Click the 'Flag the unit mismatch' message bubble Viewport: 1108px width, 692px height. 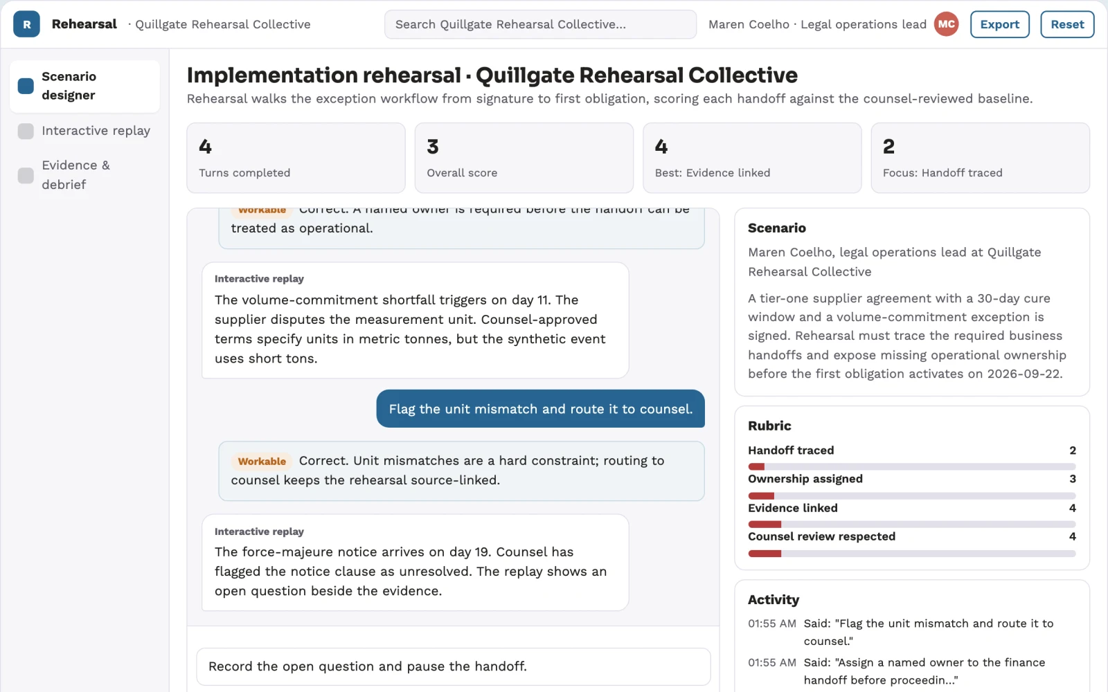point(540,409)
